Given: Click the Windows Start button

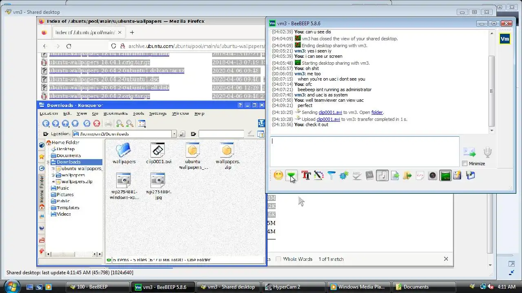Looking at the screenshot, I should pos(11,286).
